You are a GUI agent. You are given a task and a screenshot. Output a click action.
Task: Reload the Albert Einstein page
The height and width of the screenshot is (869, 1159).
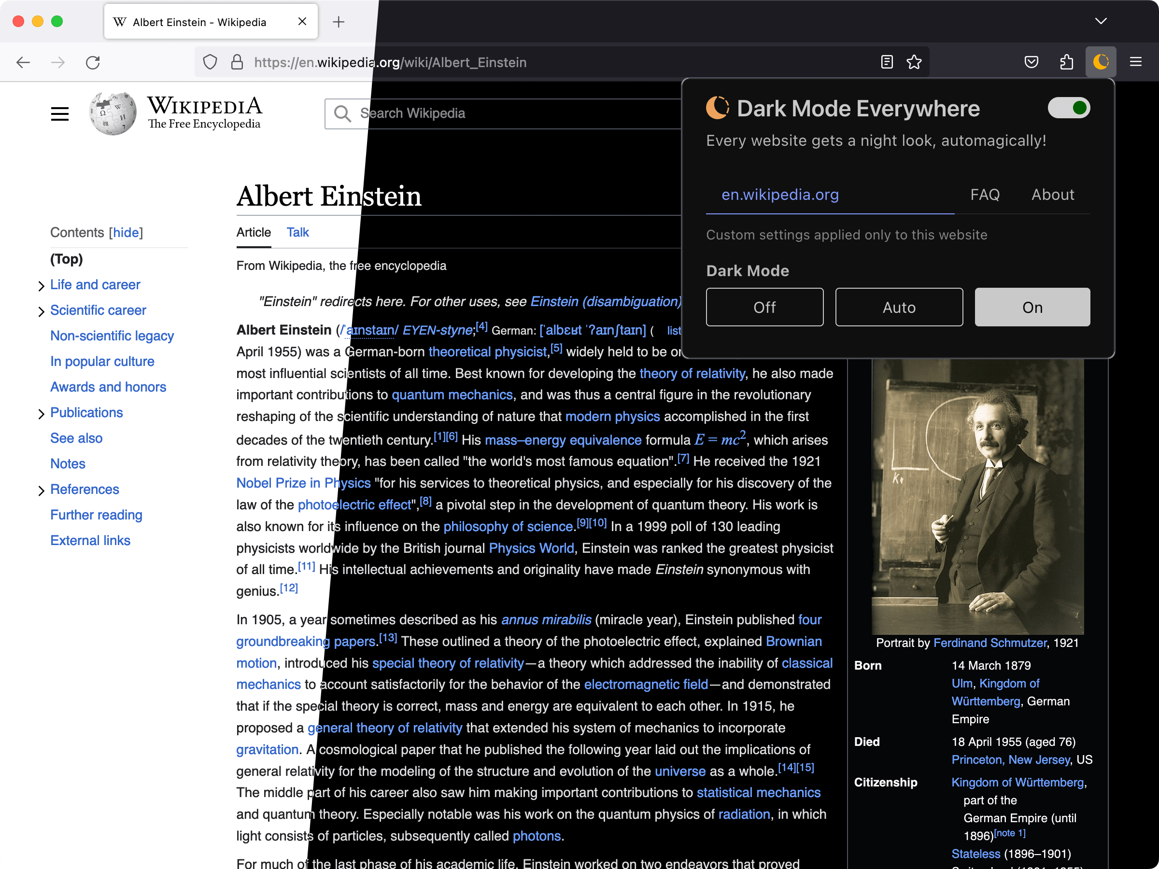point(93,62)
